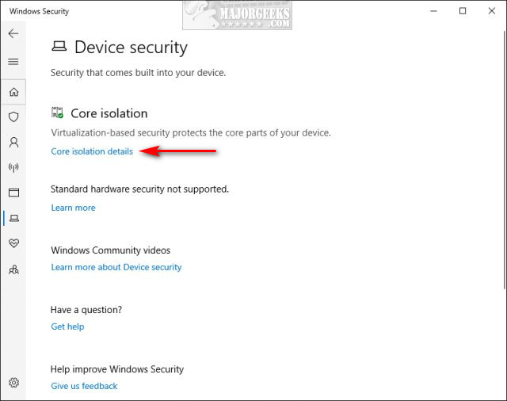Viewport: 507px width, 401px height.
Task: Open the Home section in sidebar
Action: (x=13, y=92)
